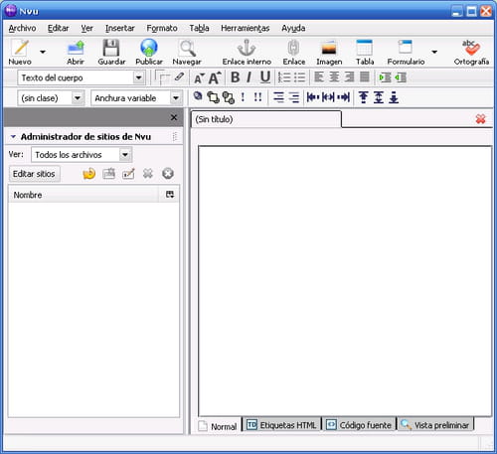Apply numbered list formatting
This screenshot has width=497, height=454.
(x=284, y=77)
